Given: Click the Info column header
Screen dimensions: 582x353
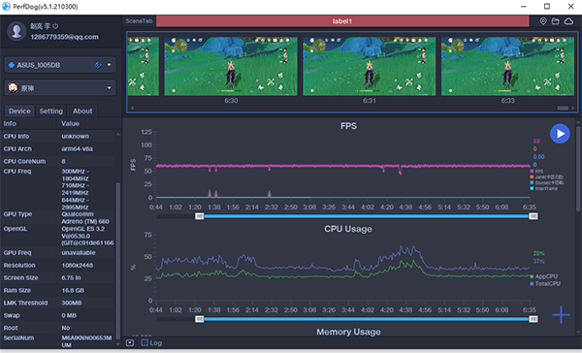Looking at the screenshot, I should (x=10, y=123).
